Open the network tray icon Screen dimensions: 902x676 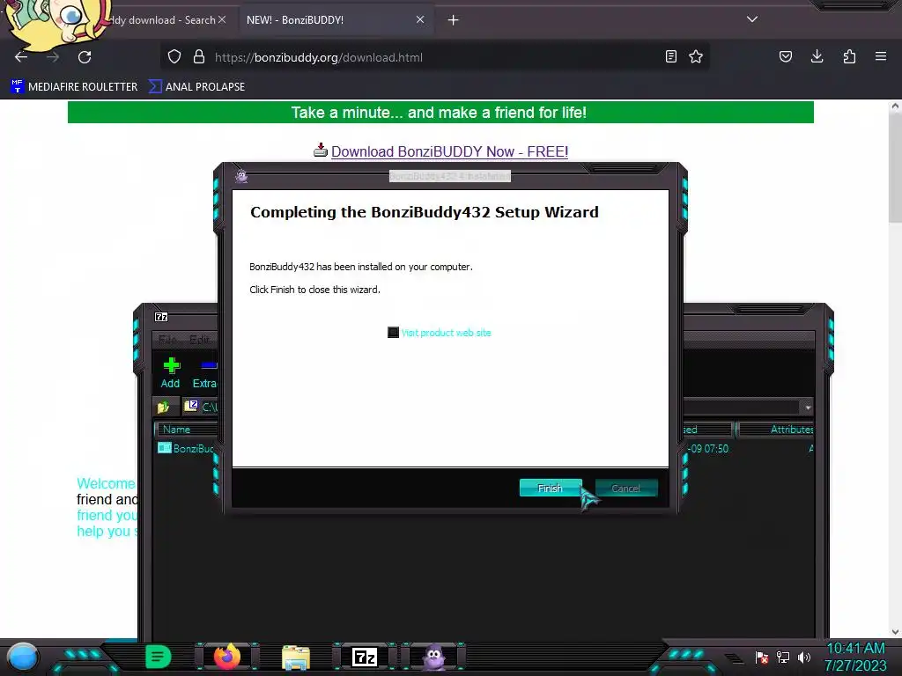782,657
